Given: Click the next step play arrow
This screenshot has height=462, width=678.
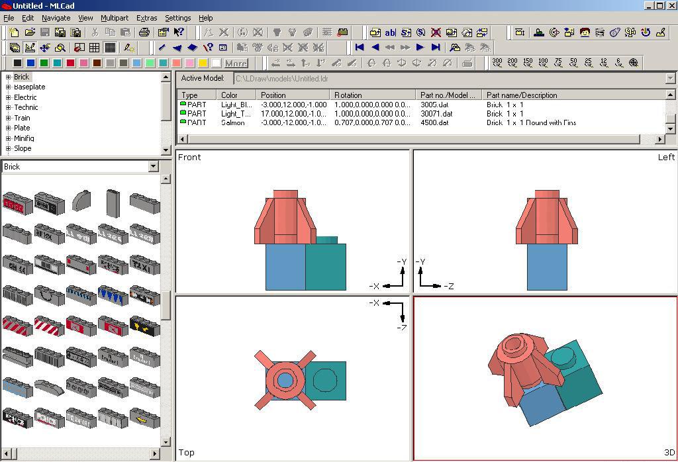Looking at the screenshot, I should pos(420,48).
